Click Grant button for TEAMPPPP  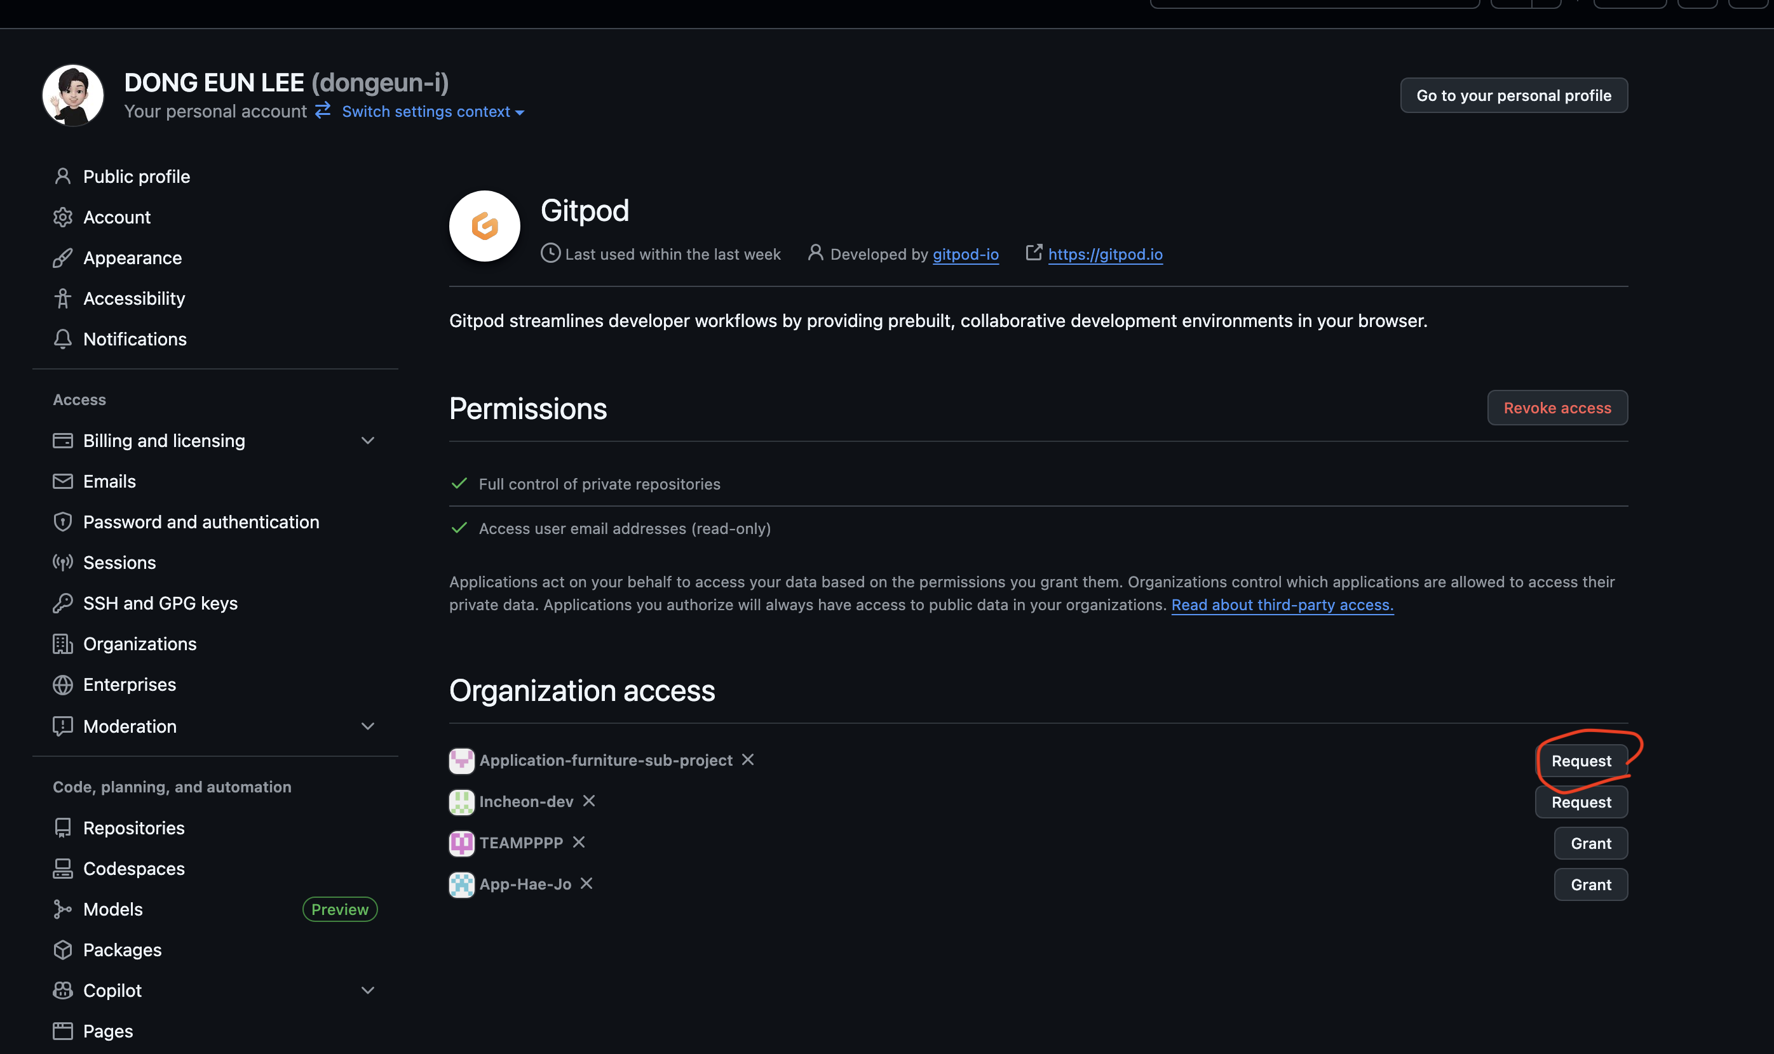(x=1590, y=843)
